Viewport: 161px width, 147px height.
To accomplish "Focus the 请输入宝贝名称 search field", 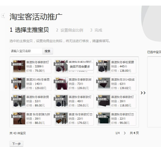I will click(x=26, y=51).
